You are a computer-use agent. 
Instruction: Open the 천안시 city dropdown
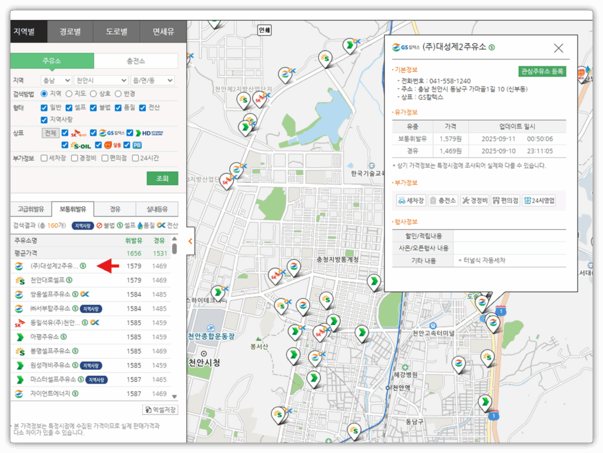(x=101, y=80)
